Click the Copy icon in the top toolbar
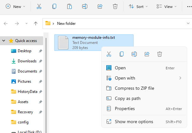The height and width of the screenshot is (133, 192). click(x=54, y=6)
